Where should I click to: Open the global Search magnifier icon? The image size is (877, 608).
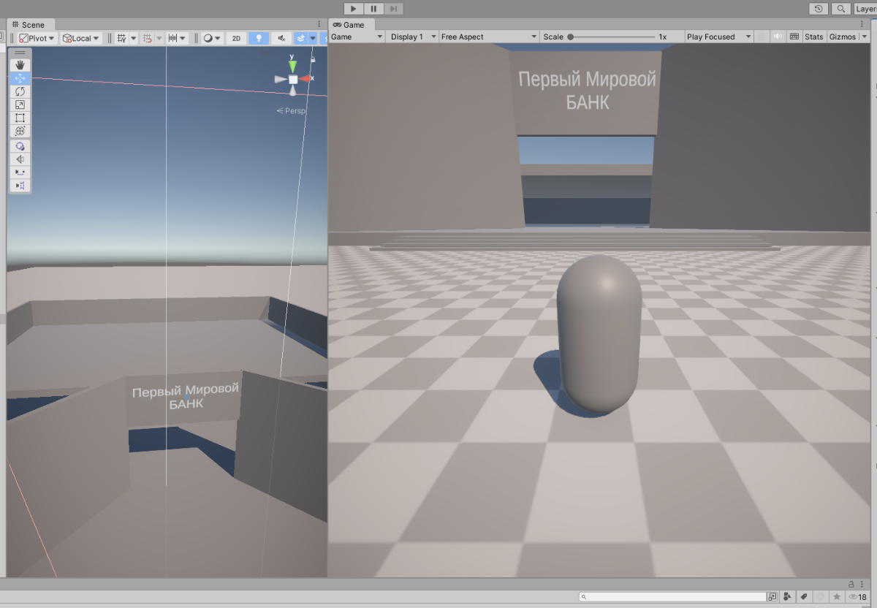pyautogui.click(x=842, y=9)
